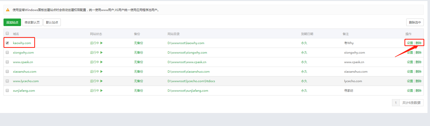Click the www.lycecho.com domain link
Image resolution: width=430 pixels, height=126 pixels.
26,81
